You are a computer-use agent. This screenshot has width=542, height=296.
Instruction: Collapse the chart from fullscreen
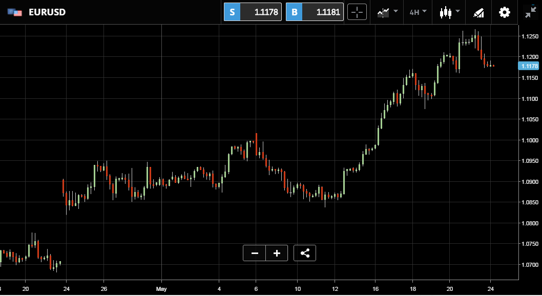[531, 12]
